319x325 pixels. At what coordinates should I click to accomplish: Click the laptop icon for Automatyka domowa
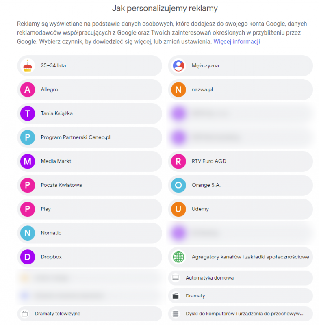point(176,278)
